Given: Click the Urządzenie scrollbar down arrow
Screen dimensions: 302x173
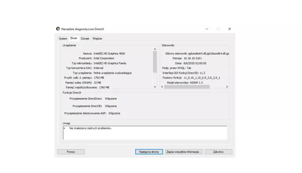Looking at the screenshot, I should click(155, 87).
